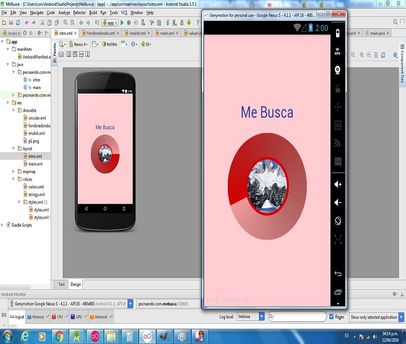The width and height of the screenshot is (406, 344).
Task: Open the Palette side panel
Action: 55,53
